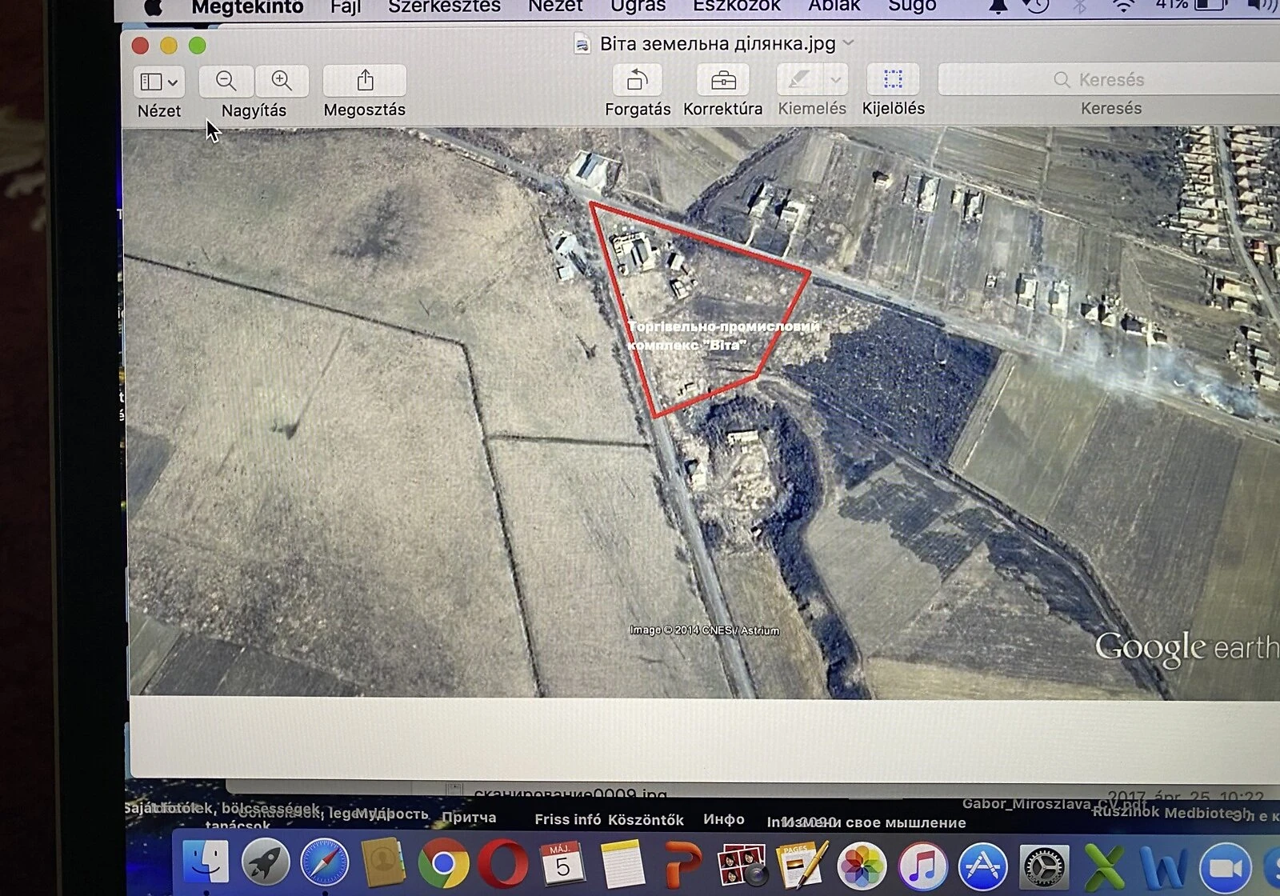Open the Fájl menu

point(346,7)
